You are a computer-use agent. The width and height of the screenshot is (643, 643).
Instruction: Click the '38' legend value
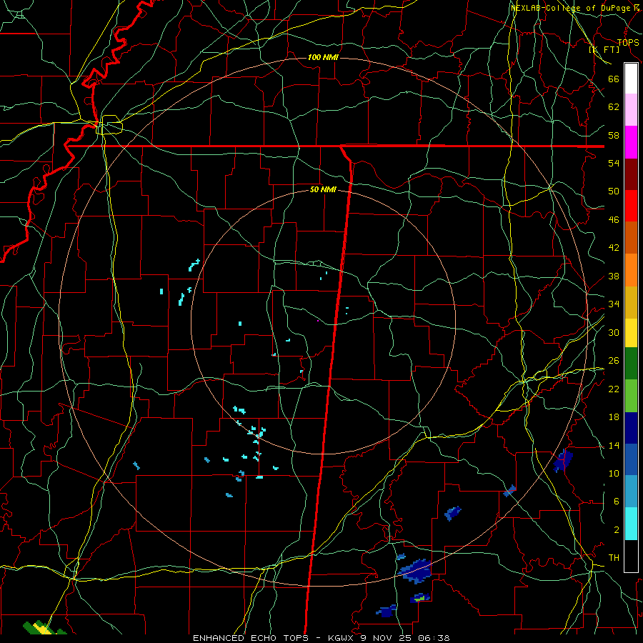tap(614, 276)
